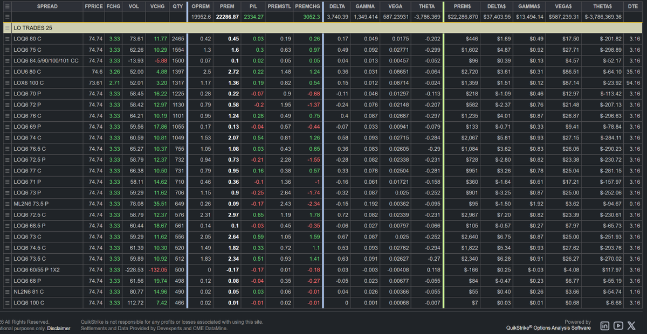The width and height of the screenshot is (647, 334).
Task: Sort by the PREM column header
Action: click(x=228, y=6)
